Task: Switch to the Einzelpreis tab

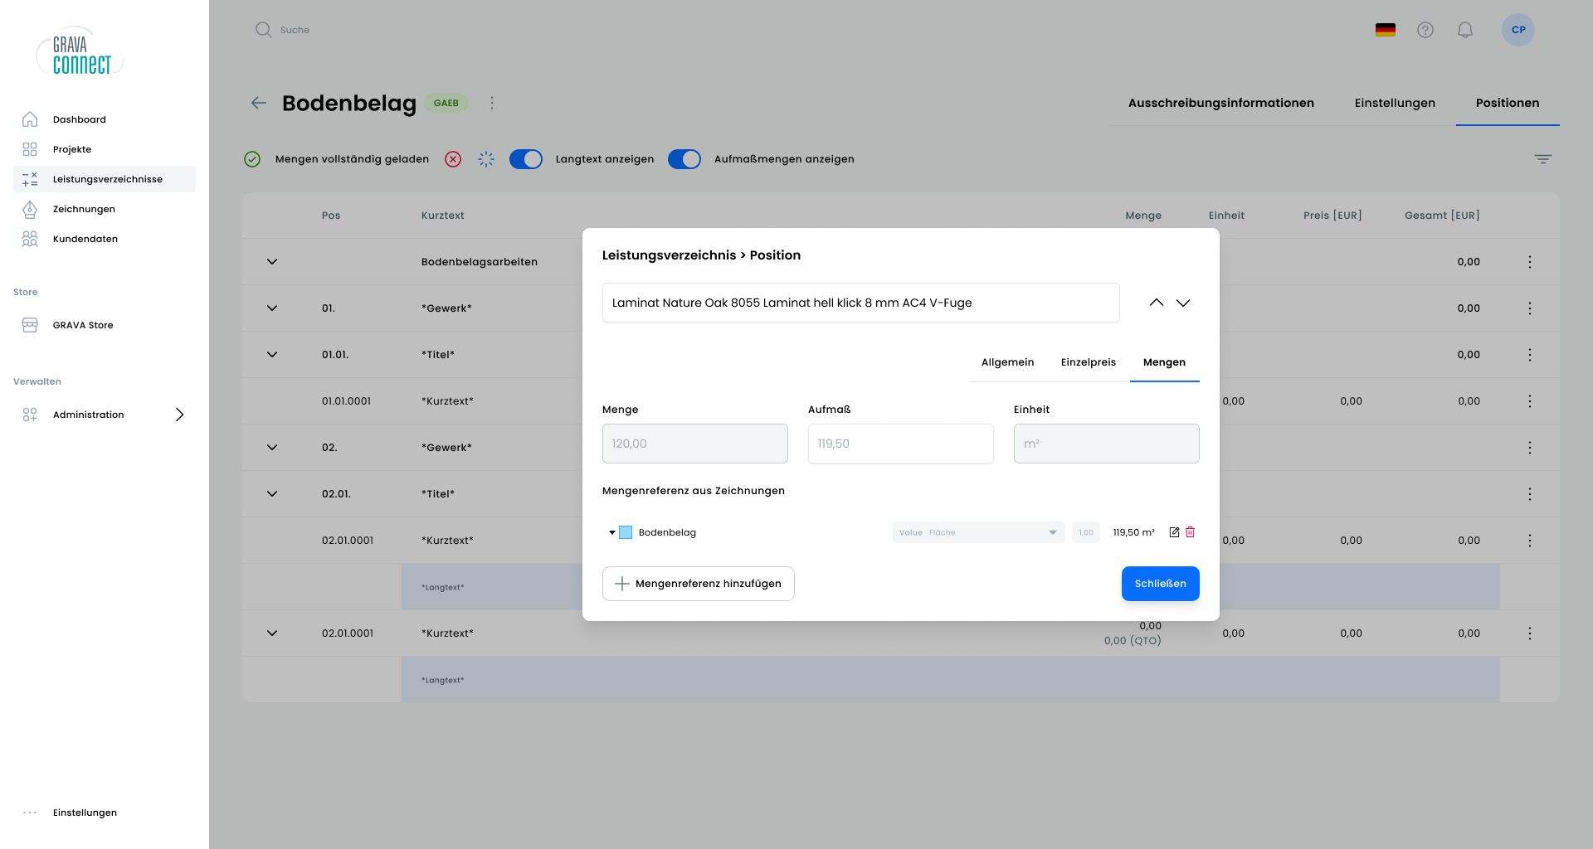Action: (1088, 362)
